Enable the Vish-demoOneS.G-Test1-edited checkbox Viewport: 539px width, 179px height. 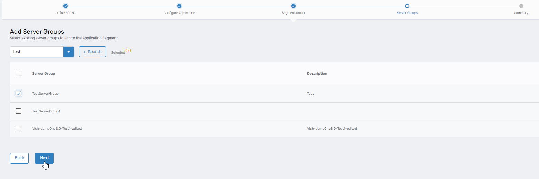tap(19, 128)
